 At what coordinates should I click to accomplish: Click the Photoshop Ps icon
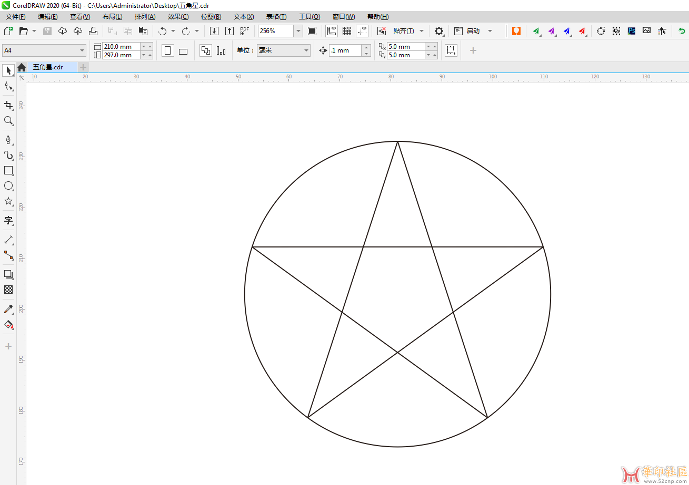[x=632, y=31]
